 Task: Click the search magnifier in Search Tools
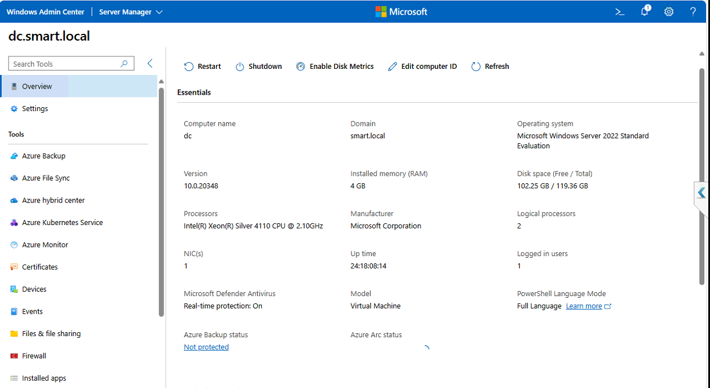pos(124,64)
